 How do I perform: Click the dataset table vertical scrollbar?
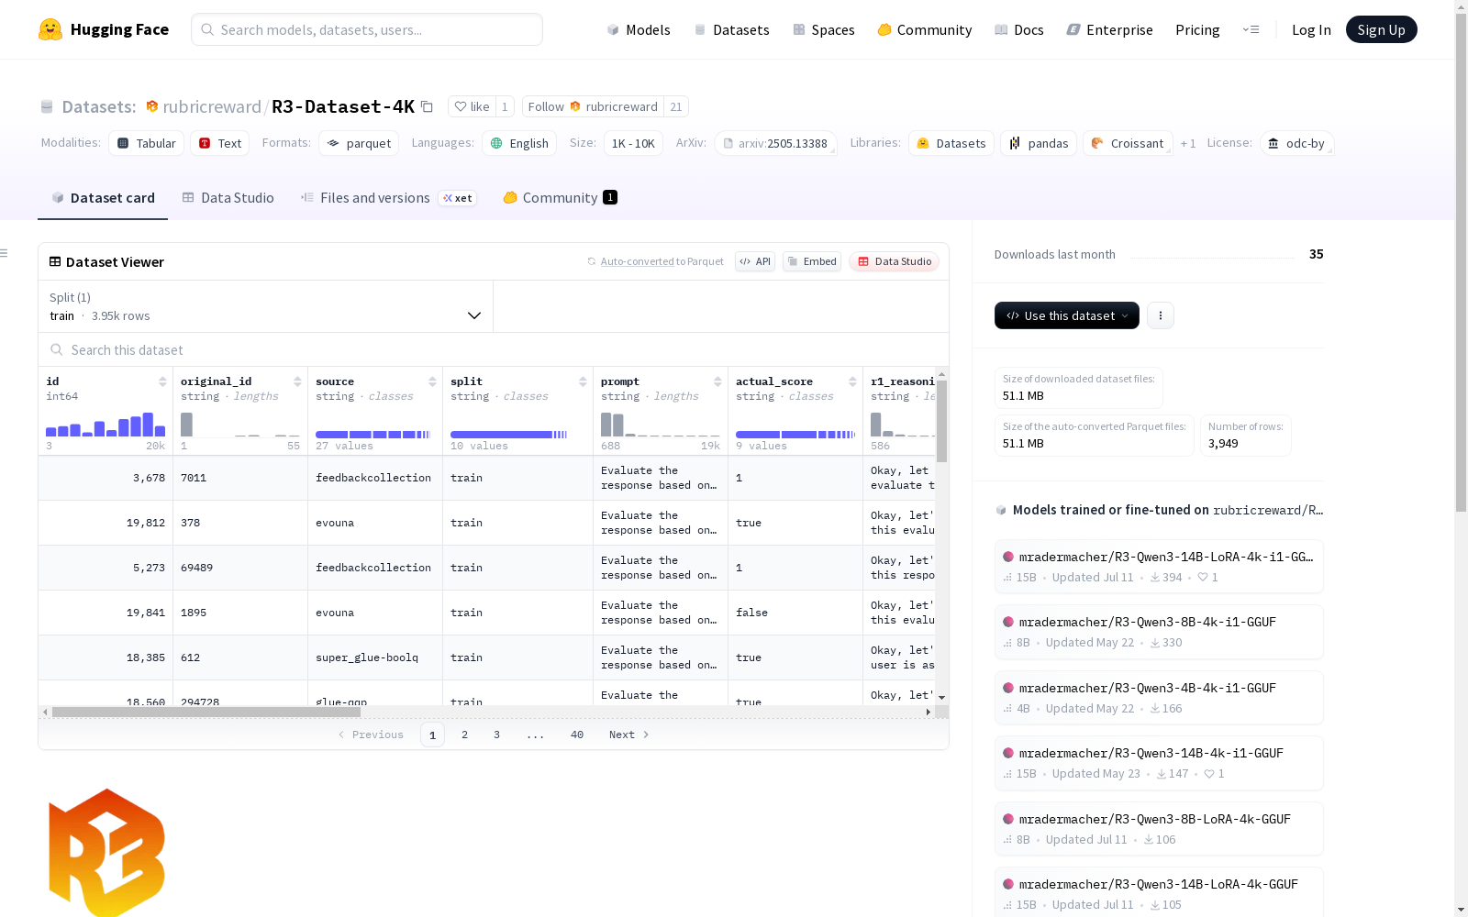click(941, 420)
